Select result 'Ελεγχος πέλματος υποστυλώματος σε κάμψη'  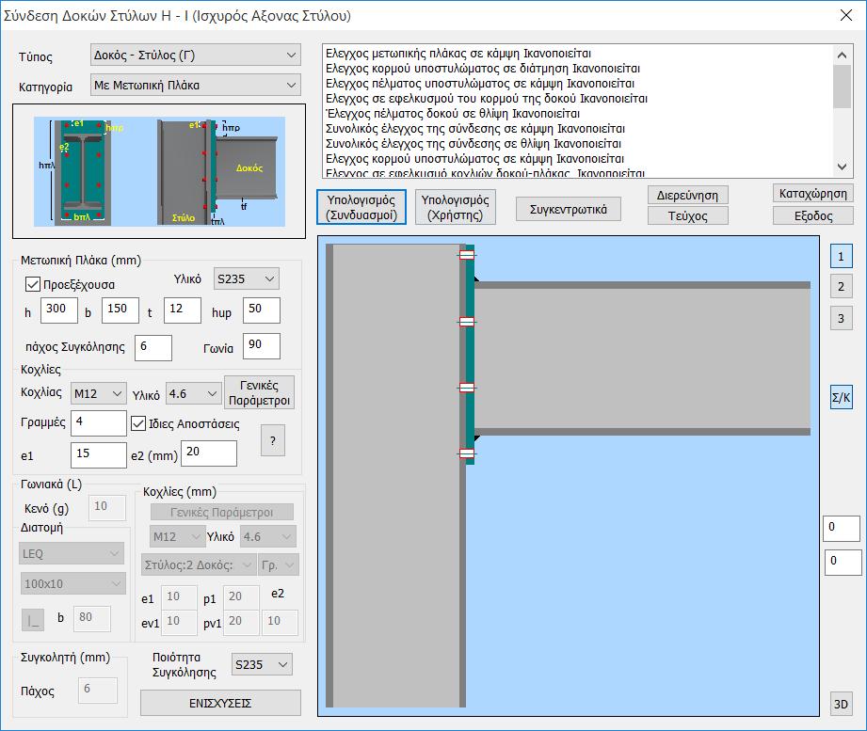(479, 84)
